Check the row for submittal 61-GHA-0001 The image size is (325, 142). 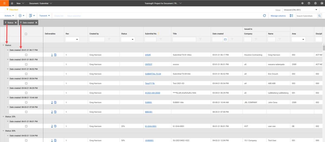[x=26, y=126]
